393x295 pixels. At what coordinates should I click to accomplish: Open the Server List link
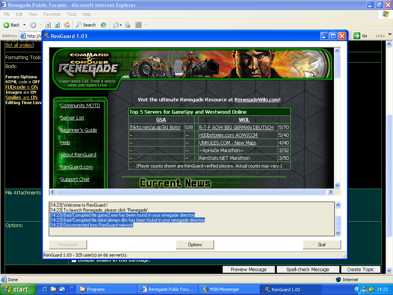click(x=72, y=118)
